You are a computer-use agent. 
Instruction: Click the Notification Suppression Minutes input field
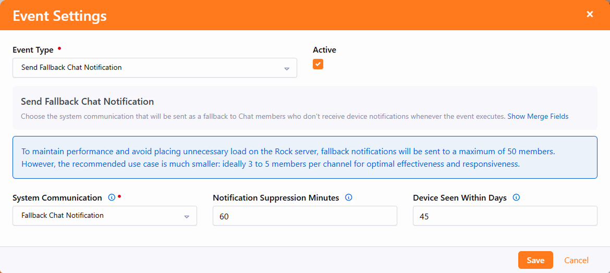coord(304,216)
